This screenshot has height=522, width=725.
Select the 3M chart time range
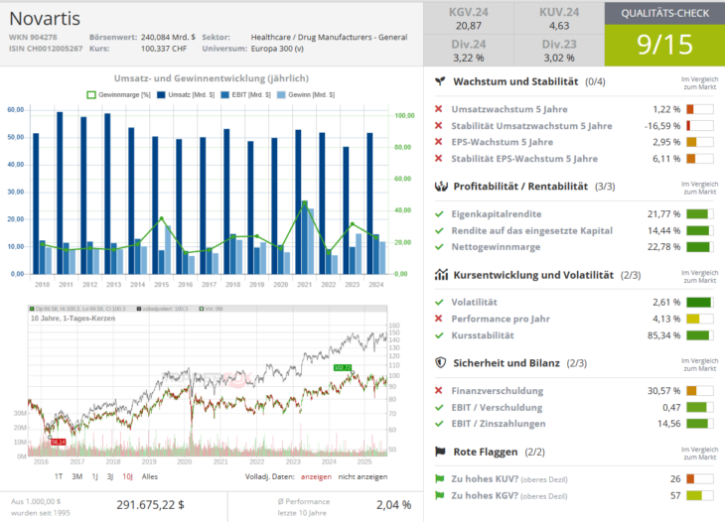[77, 476]
